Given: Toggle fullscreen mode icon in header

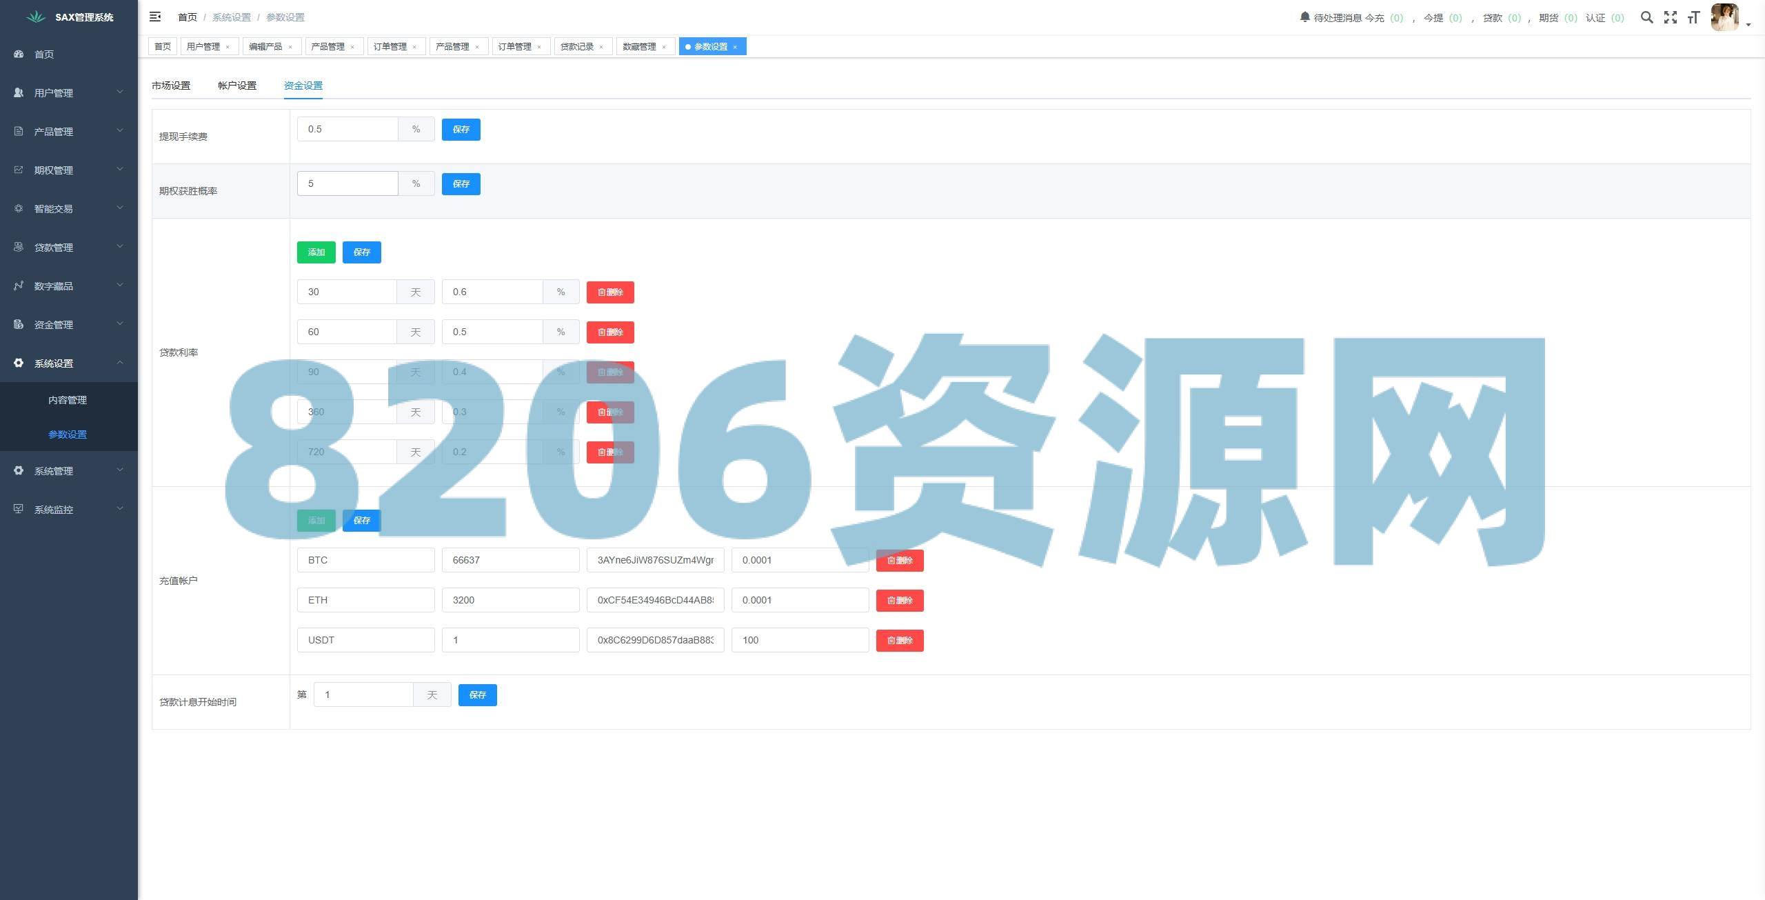Looking at the screenshot, I should point(1670,17).
